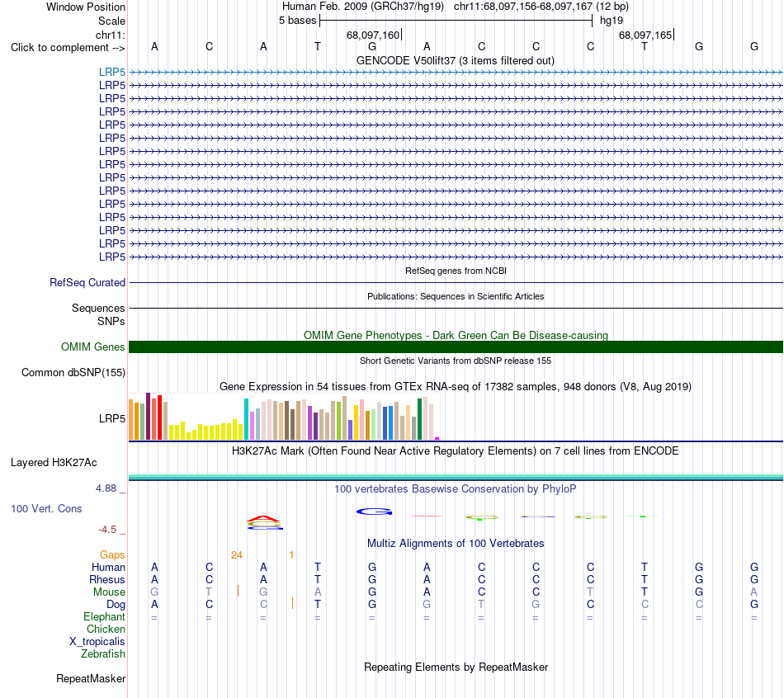Viewport: 784px width, 698px height.
Task: Click the LRP5 GTEx expression bar chart
Action: coord(284,417)
